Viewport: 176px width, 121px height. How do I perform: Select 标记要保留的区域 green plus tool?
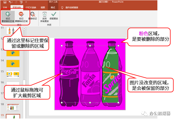pyautogui.click(x=8, y=17)
